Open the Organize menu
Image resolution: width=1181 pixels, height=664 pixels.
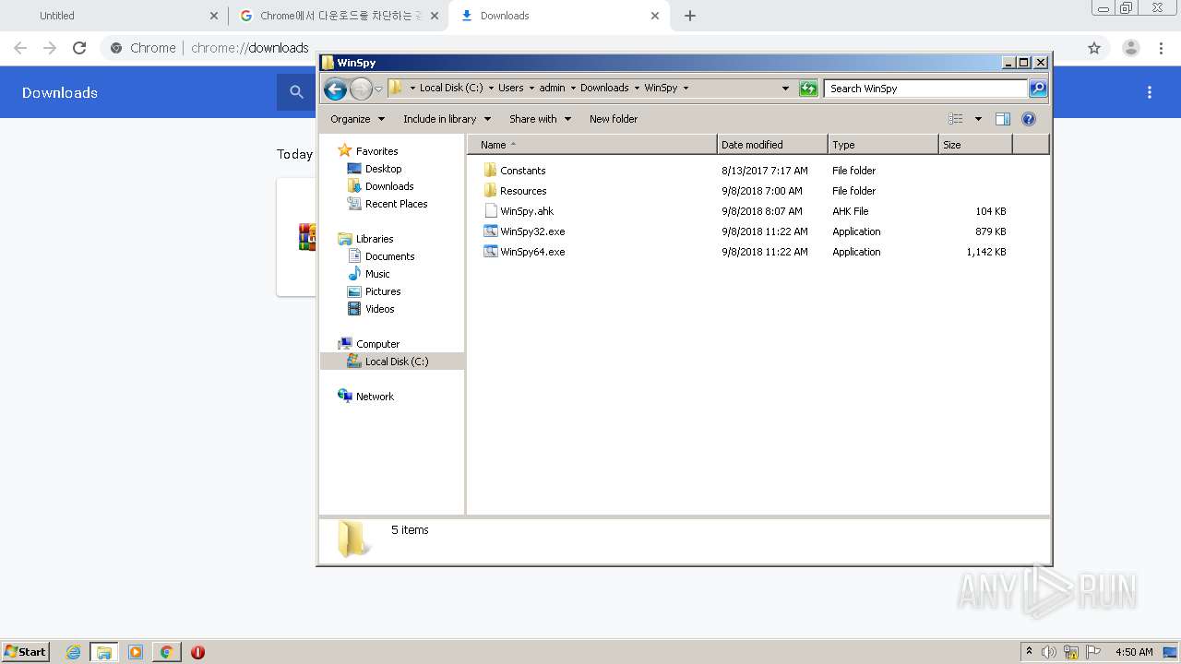point(356,119)
